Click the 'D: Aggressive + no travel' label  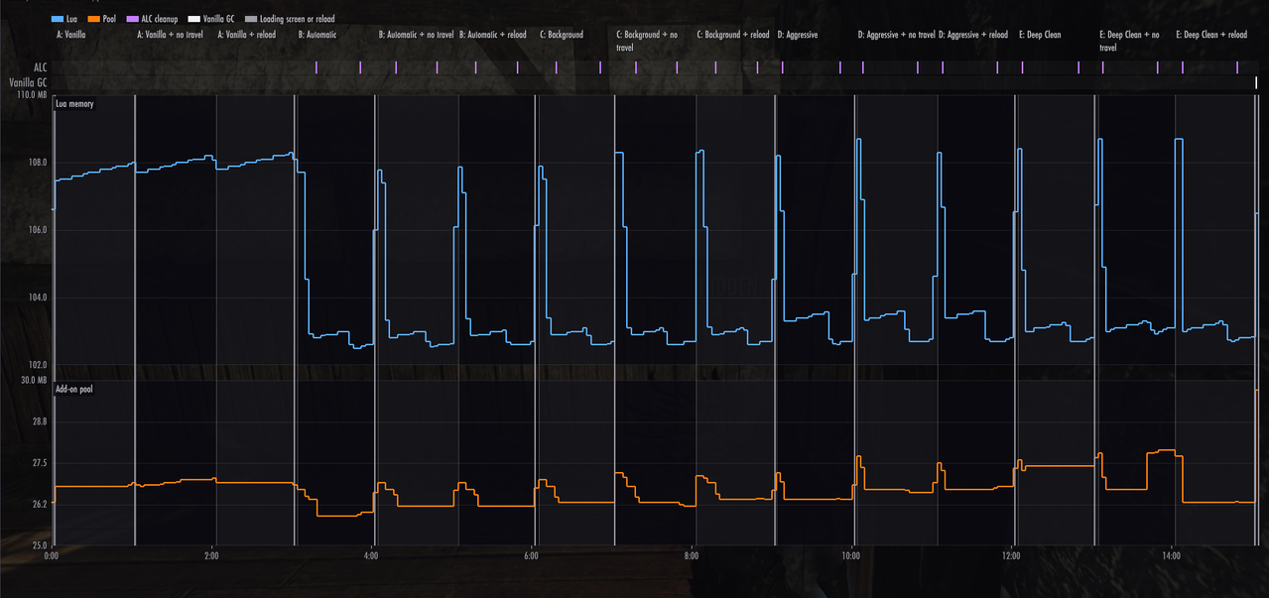[x=897, y=35]
